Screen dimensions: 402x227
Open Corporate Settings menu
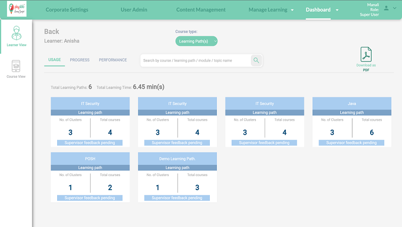[x=67, y=10]
